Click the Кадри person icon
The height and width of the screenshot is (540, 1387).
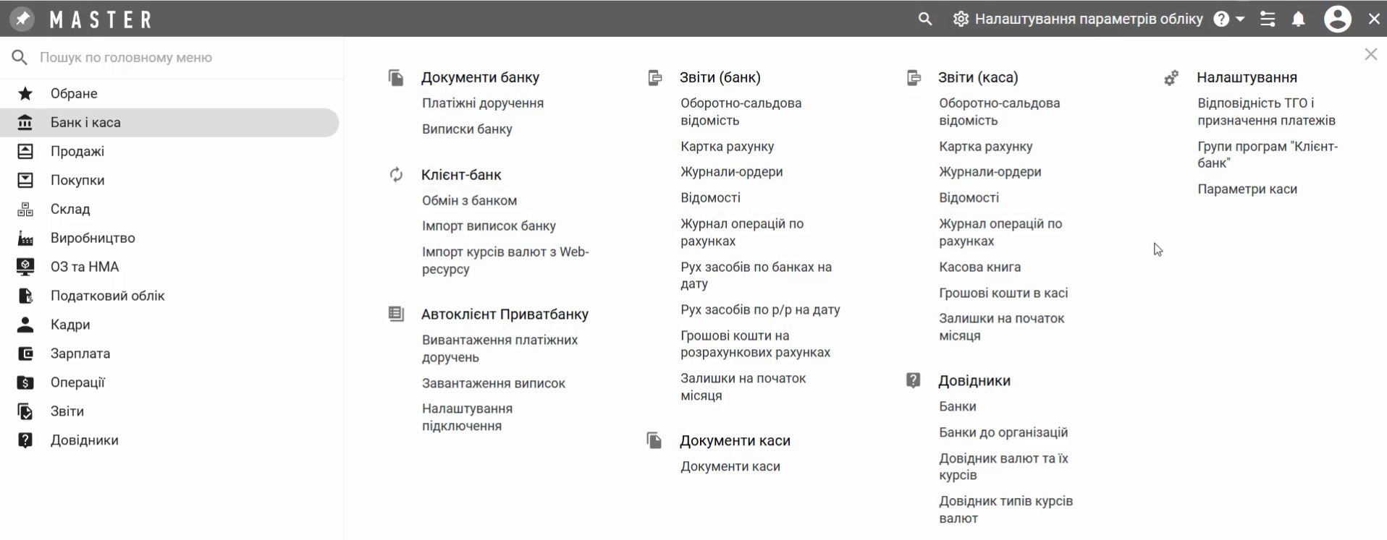(25, 325)
